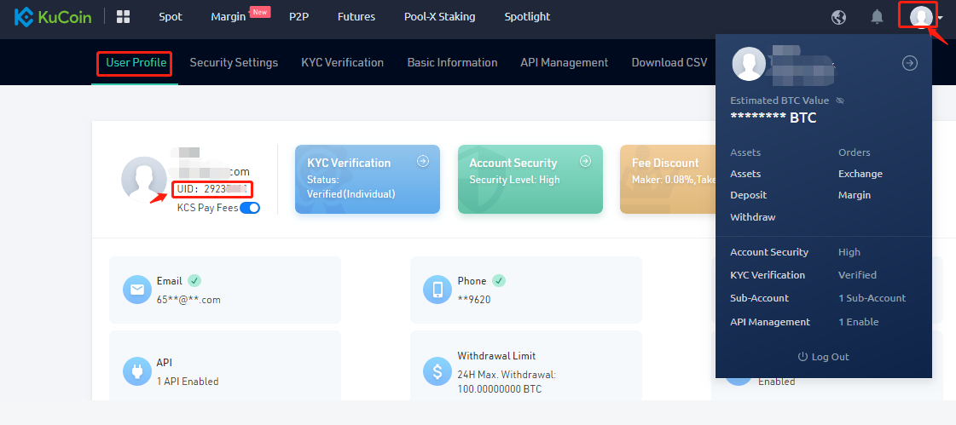Click the Email envelope icon
This screenshot has height=425, width=956.
pyautogui.click(x=136, y=290)
